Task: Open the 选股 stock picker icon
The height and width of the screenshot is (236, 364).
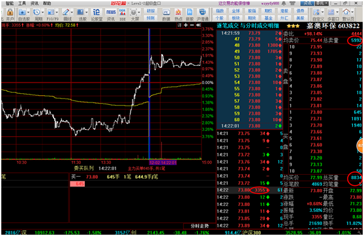Action: point(80,12)
